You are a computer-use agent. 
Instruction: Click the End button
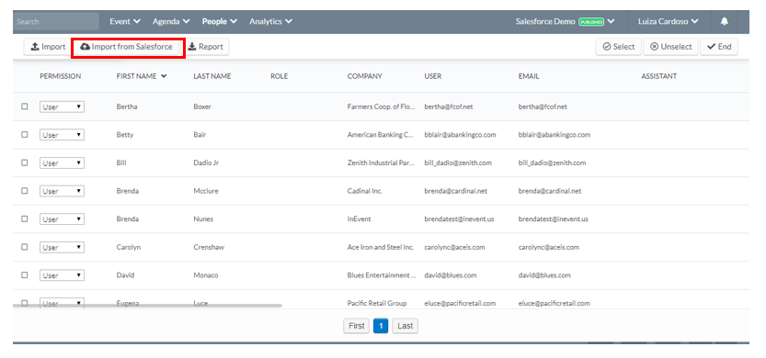[x=719, y=47]
